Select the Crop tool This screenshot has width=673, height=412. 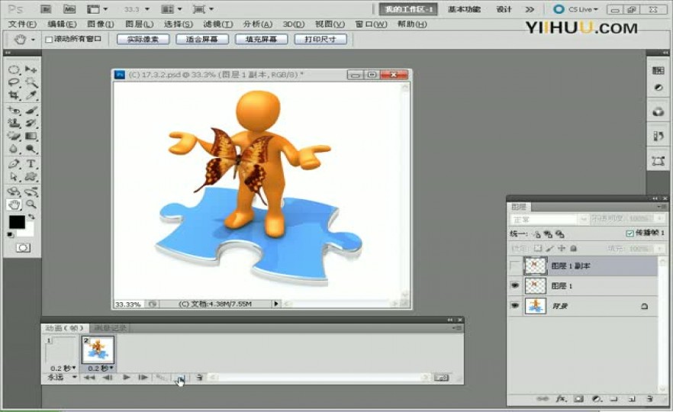(14, 95)
